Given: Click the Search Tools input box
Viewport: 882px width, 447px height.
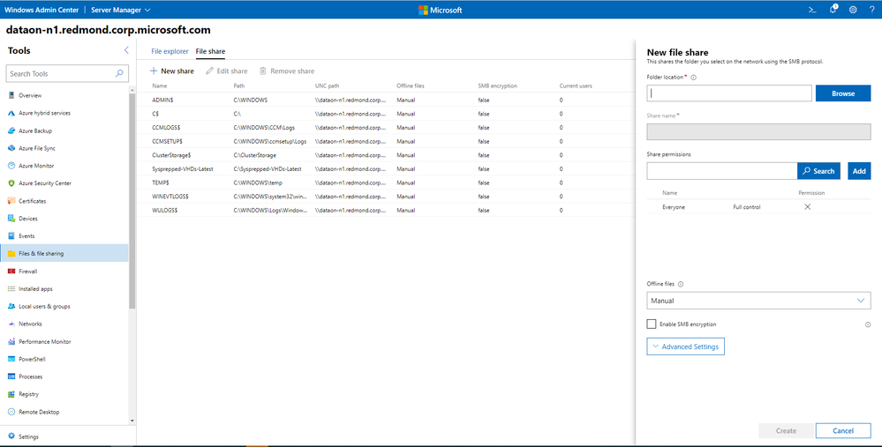Looking at the screenshot, I should 67,73.
